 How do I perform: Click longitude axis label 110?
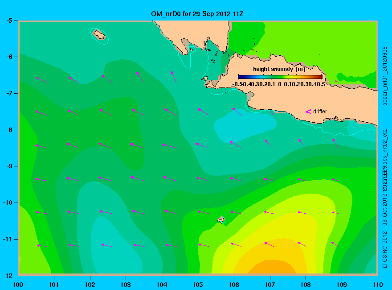pyautogui.click(x=378, y=285)
